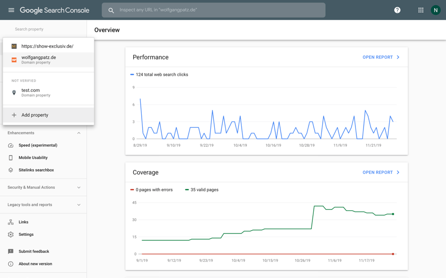Click the NOT VERIFIED section label
Viewport: 446px width, 278px height.
point(24,81)
